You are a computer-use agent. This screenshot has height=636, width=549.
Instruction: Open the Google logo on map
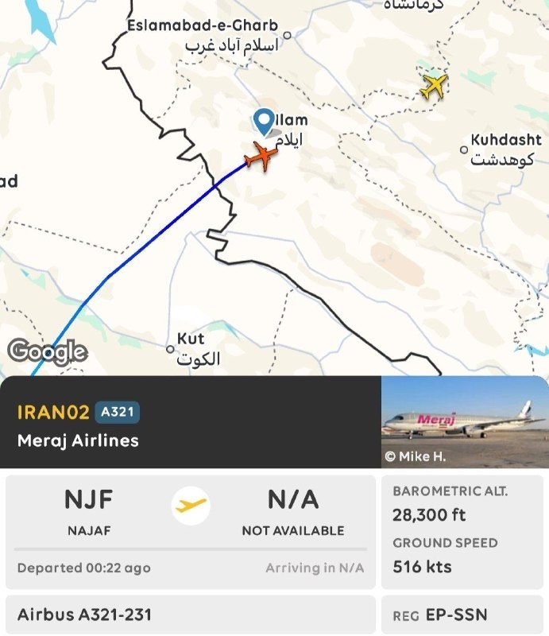tap(48, 351)
